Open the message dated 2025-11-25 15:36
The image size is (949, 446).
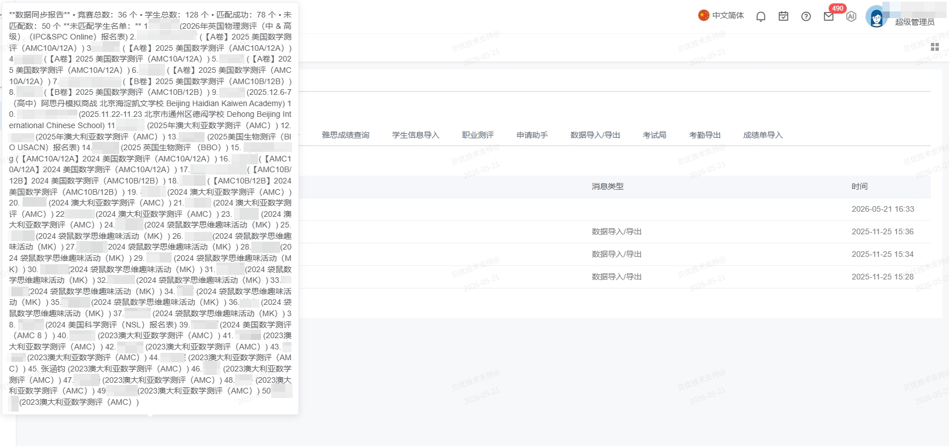click(615, 231)
